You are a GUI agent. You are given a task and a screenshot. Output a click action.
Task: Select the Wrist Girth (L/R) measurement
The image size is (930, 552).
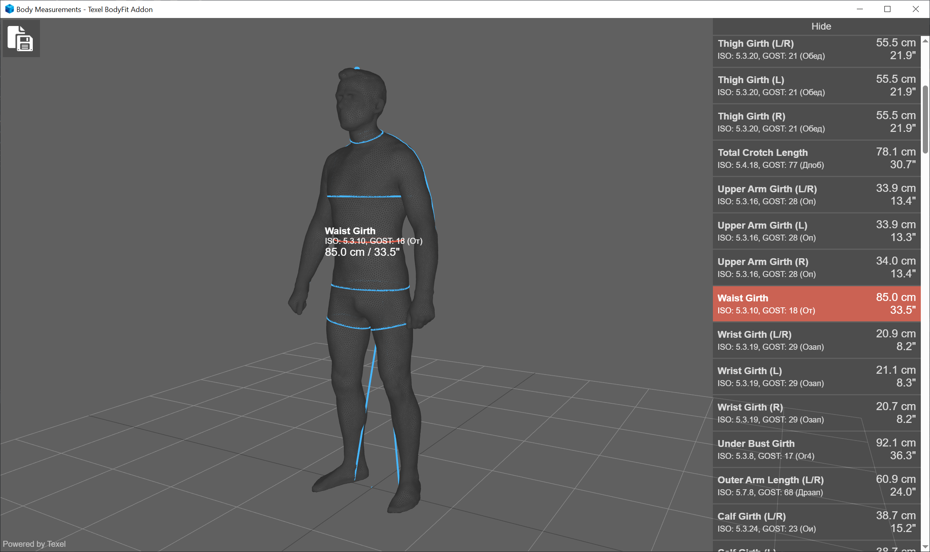816,340
